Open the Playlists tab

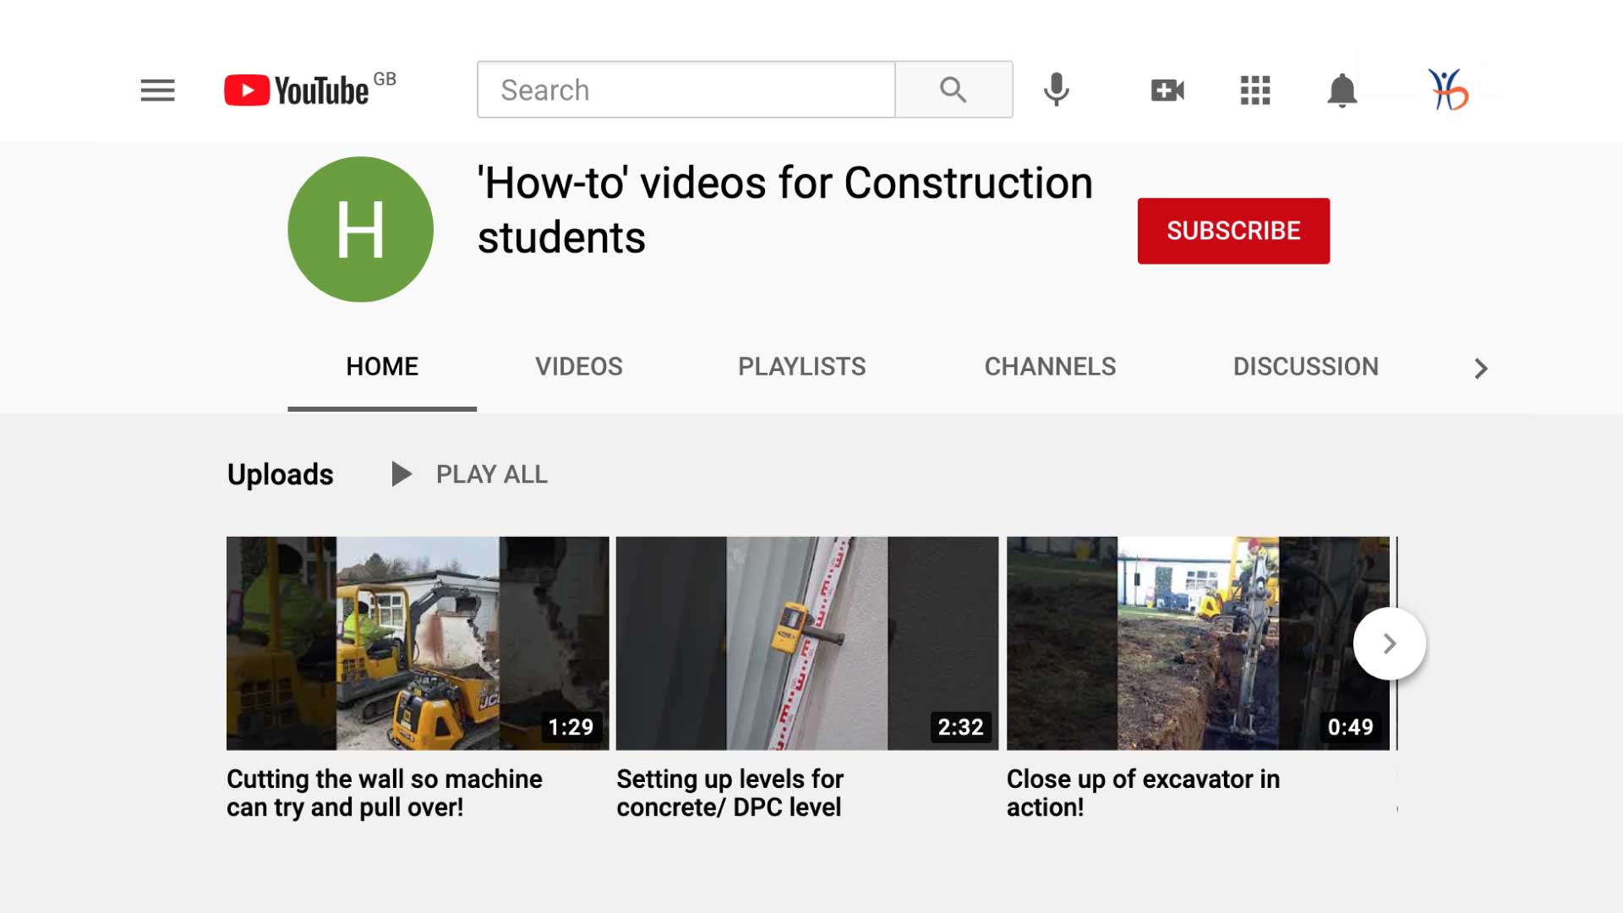(x=801, y=367)
